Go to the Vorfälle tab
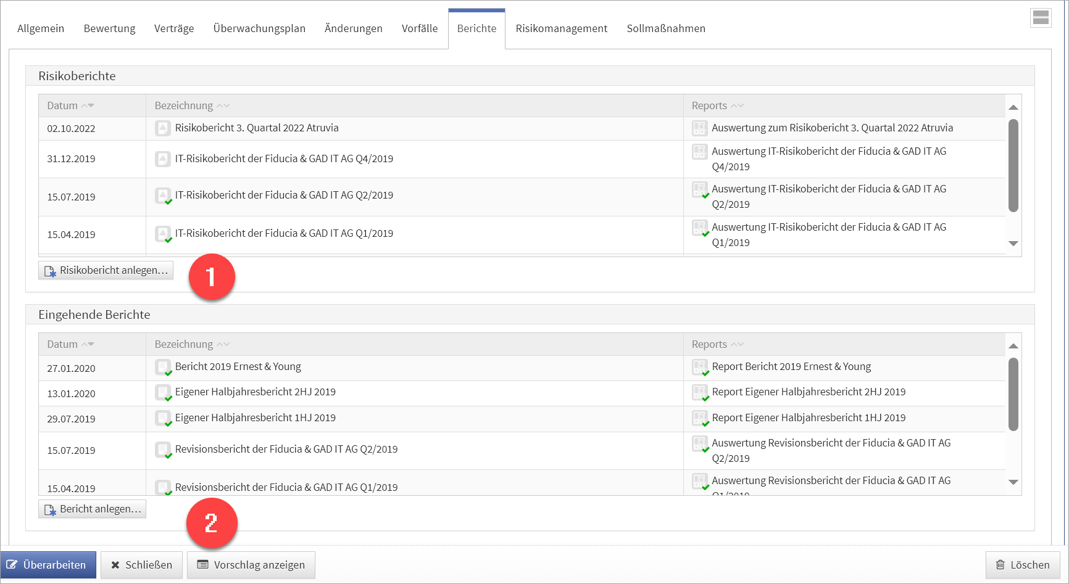The width and height of the screenshot is (1069, 584). click(x=419, y=28)
